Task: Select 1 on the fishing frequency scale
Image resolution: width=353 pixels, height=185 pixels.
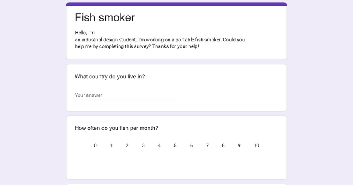Action: tap(111, 146)
